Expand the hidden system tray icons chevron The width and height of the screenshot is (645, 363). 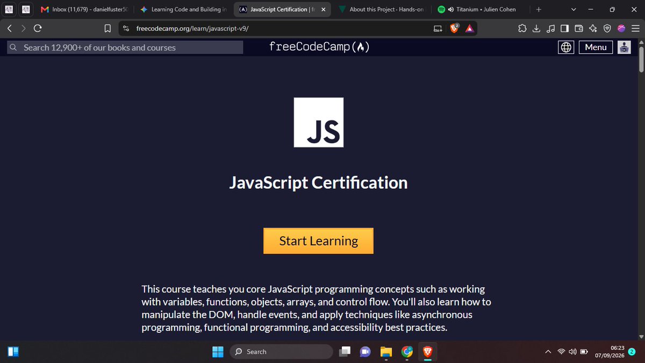click(548, 352)
